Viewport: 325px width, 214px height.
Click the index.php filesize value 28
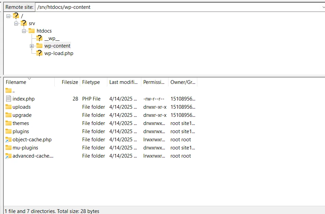tap(75, 99)
